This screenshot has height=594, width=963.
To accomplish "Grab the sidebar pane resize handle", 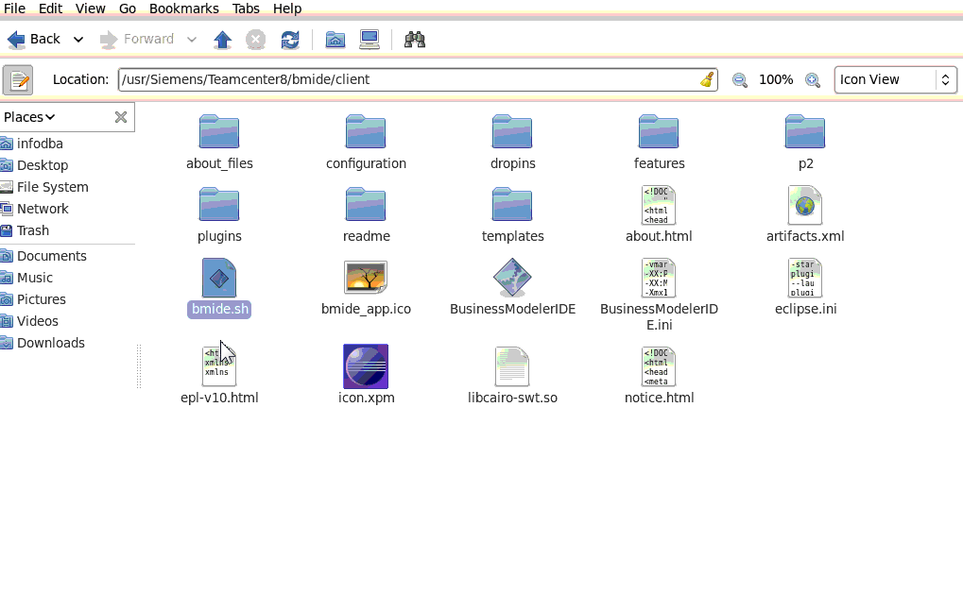I will 139,366.
